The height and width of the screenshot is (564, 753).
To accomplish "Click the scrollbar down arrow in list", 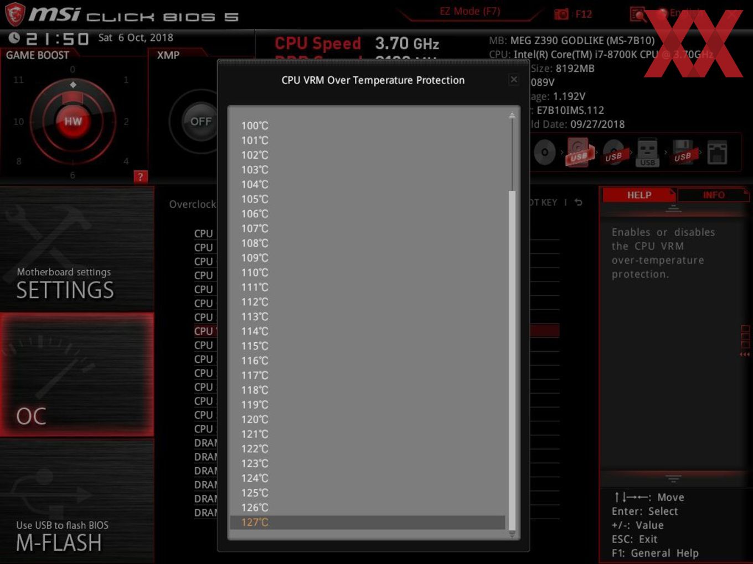I will click(512, 534).
